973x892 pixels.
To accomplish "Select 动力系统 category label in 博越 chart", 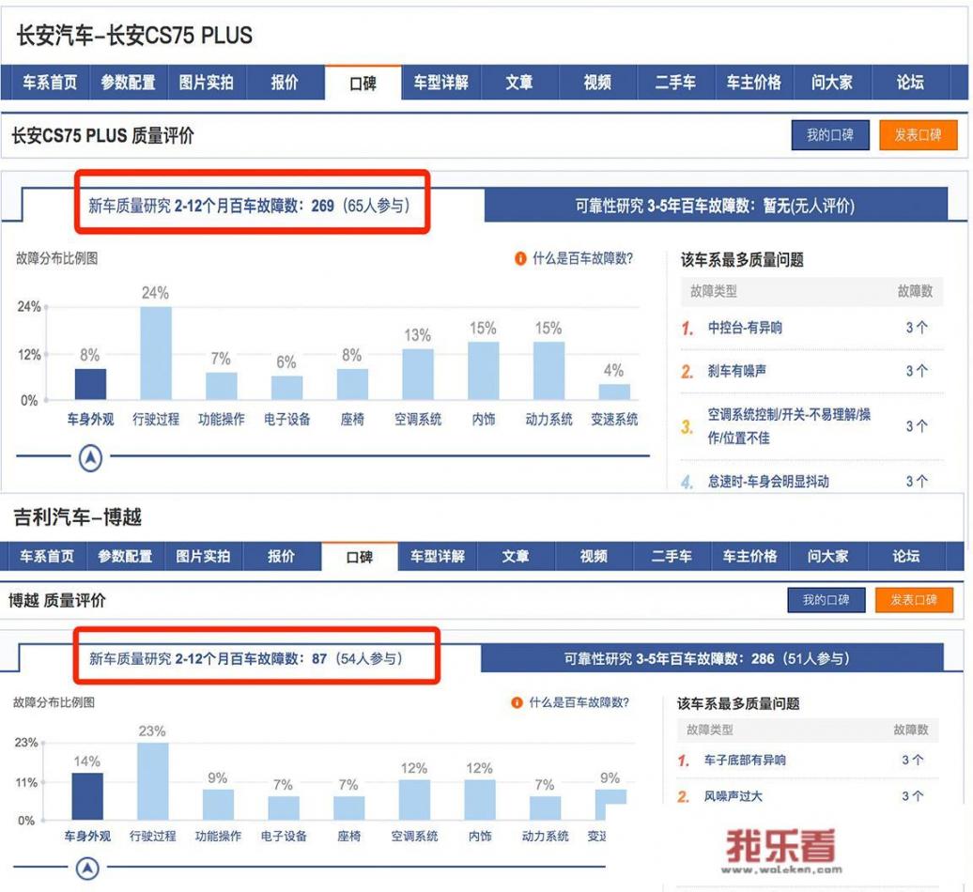I will coord(546,837).
